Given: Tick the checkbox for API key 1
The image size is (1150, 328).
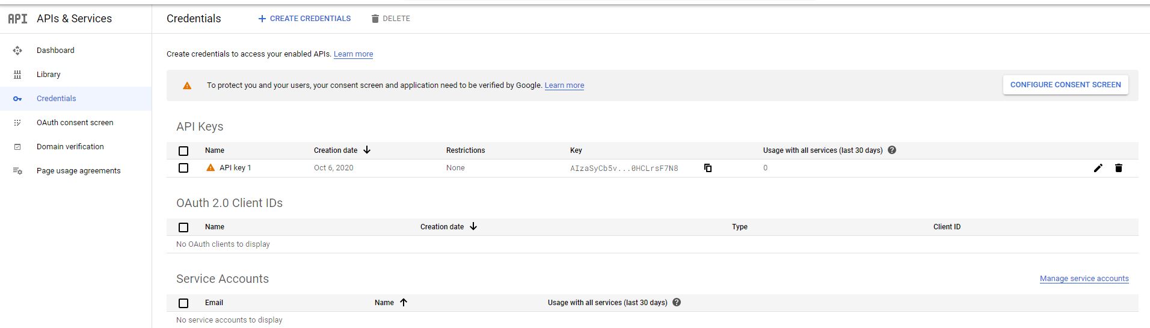Looking at the screenshot, I should coord(183,168).
